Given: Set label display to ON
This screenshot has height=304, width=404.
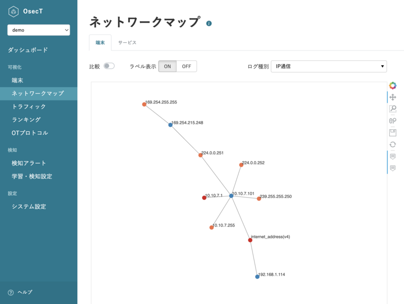Looking at the screenshot, I should 168,67.
